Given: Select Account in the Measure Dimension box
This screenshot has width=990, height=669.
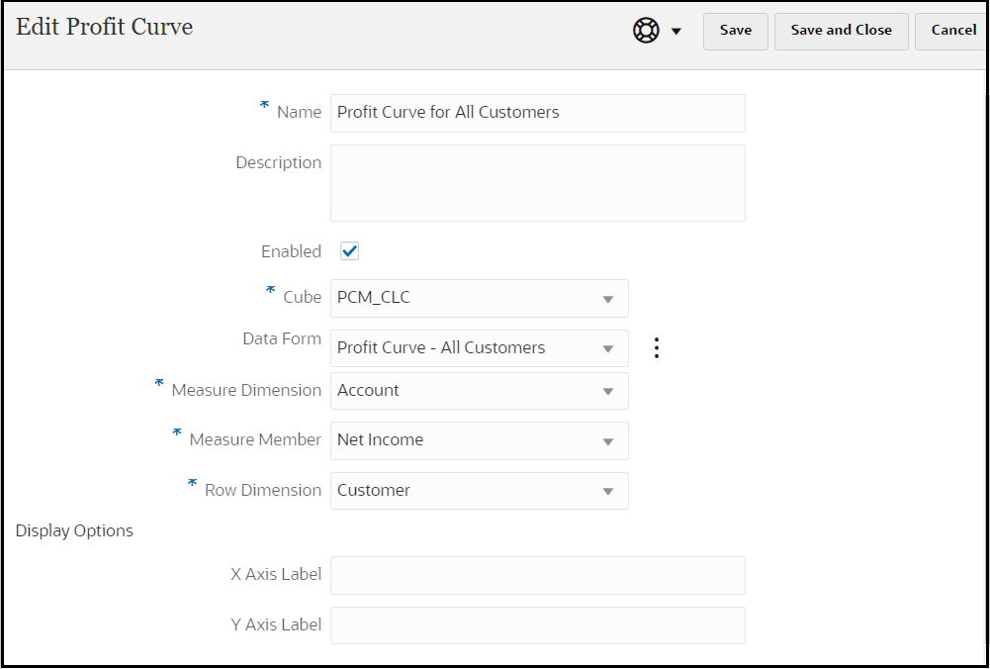Looking at the screenshot, I should tap(465, 391).
